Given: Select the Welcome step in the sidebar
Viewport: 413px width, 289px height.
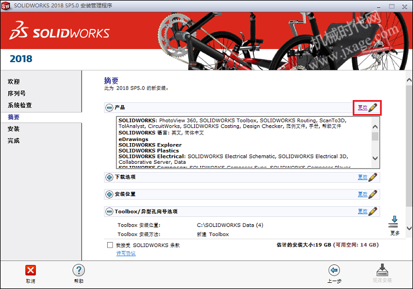Looking at the screenshot, I should pos(14,82).
